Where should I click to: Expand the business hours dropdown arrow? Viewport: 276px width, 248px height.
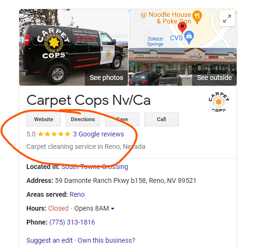pyautogui.click(x=113, y=209)
